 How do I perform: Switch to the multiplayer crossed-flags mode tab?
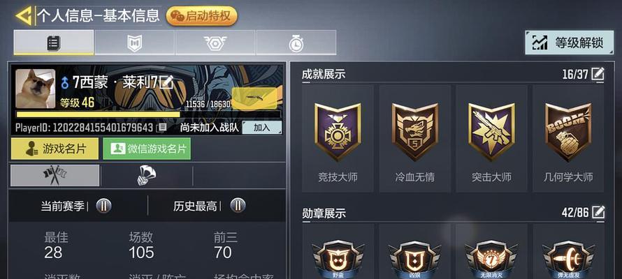point(55,175)
